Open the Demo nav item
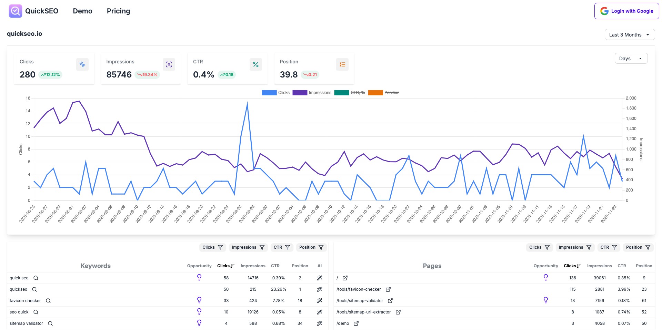The width and height of the screenshot is (662, 330). 82,11
